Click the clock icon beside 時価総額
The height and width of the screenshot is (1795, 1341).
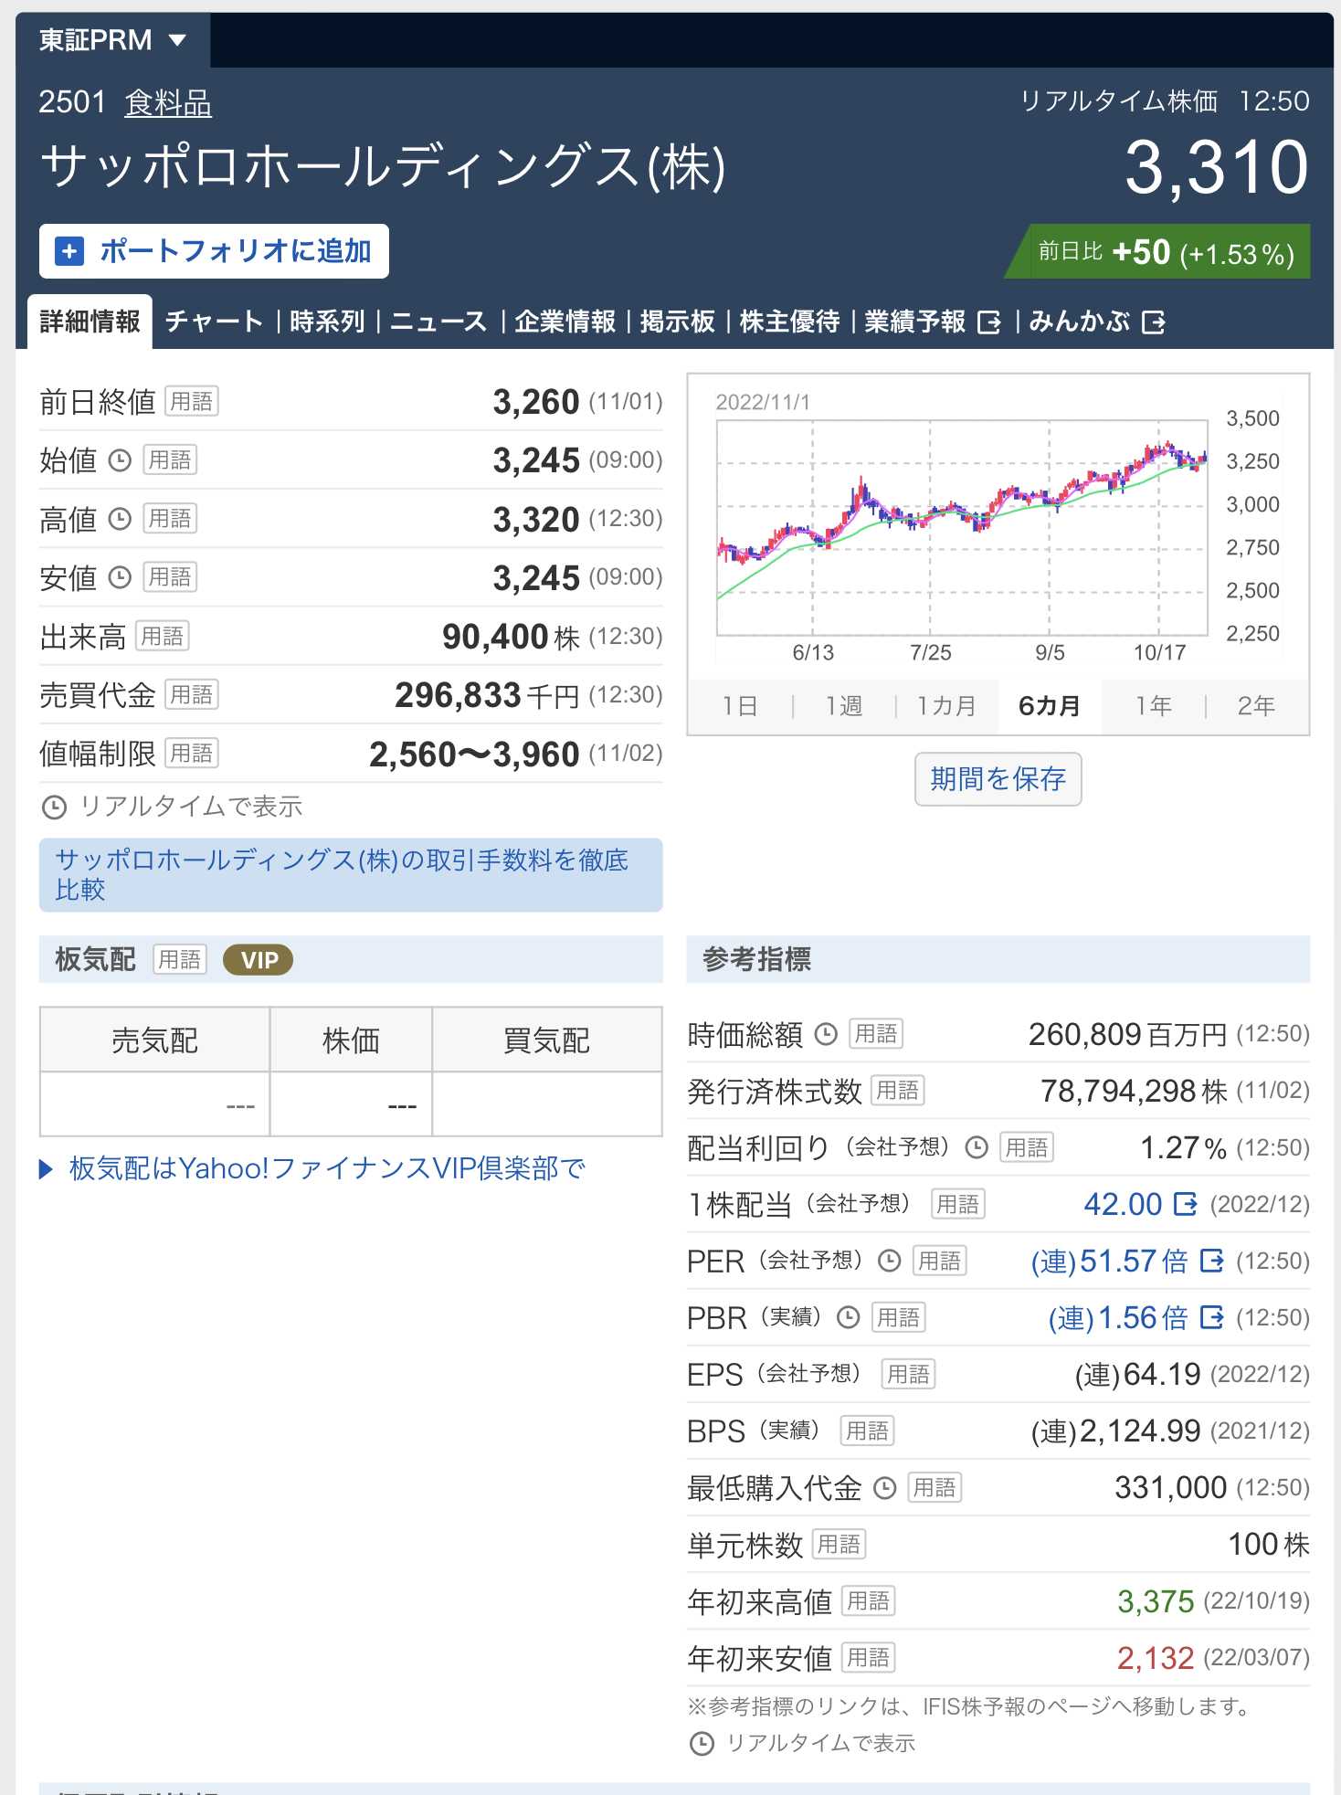coord(826,1034)
